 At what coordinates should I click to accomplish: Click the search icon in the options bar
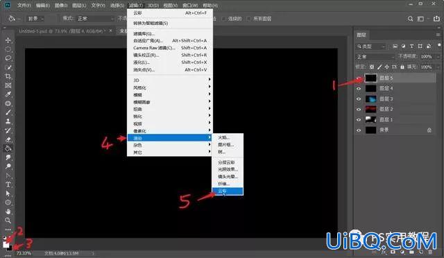[410, 19]
